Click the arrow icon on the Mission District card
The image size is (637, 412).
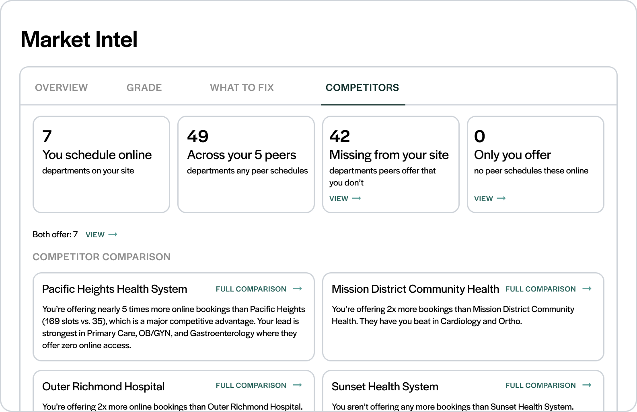[587, 289]
